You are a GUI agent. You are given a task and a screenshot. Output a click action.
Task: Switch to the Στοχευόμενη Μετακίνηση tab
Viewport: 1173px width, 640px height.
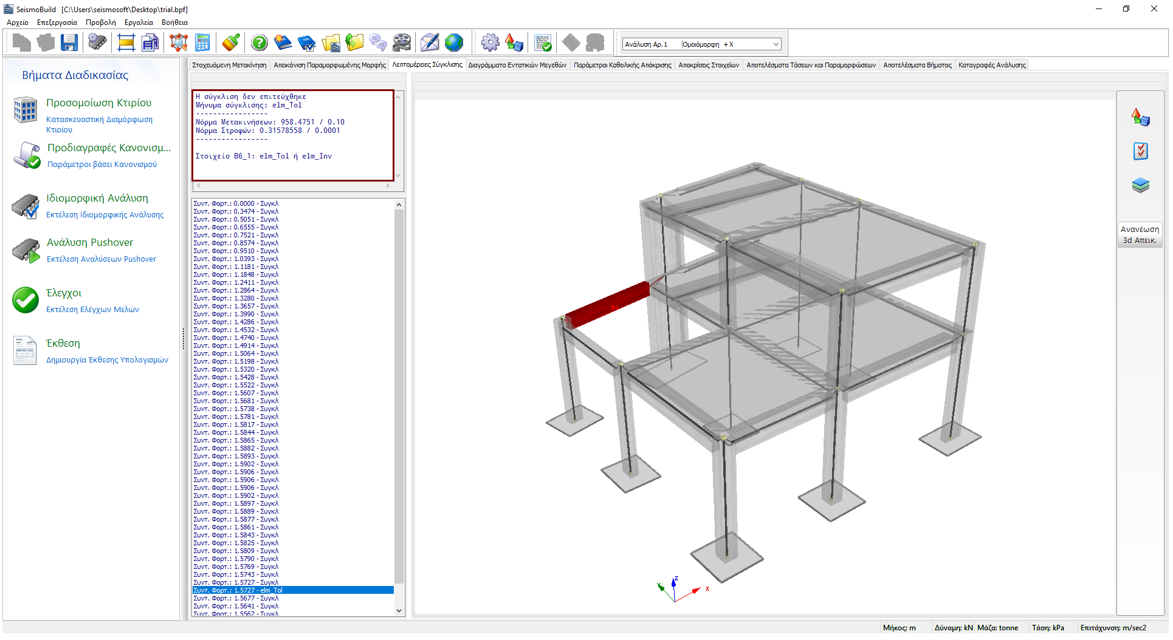pos(229,65)
